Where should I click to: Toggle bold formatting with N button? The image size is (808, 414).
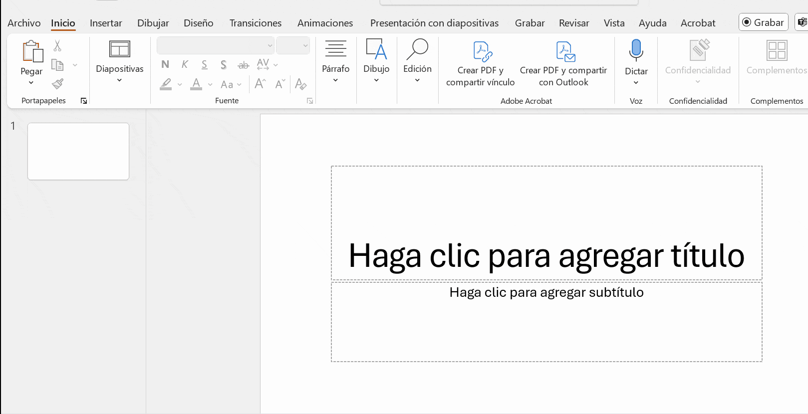point(165,64)
